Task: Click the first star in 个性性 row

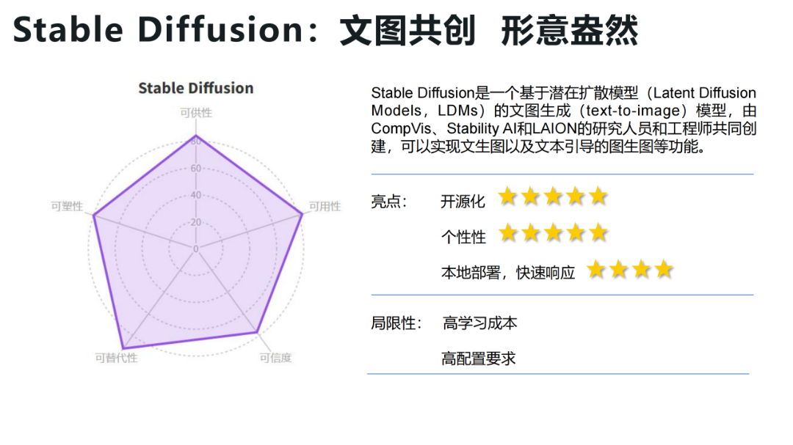Action: (508, 233)
